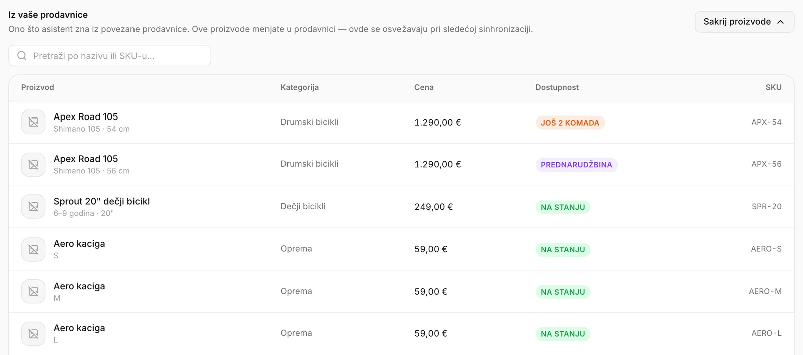Click price 59,00 € in AERO-S row
This screenshot has width=803, height=355.
coord(431,250)
